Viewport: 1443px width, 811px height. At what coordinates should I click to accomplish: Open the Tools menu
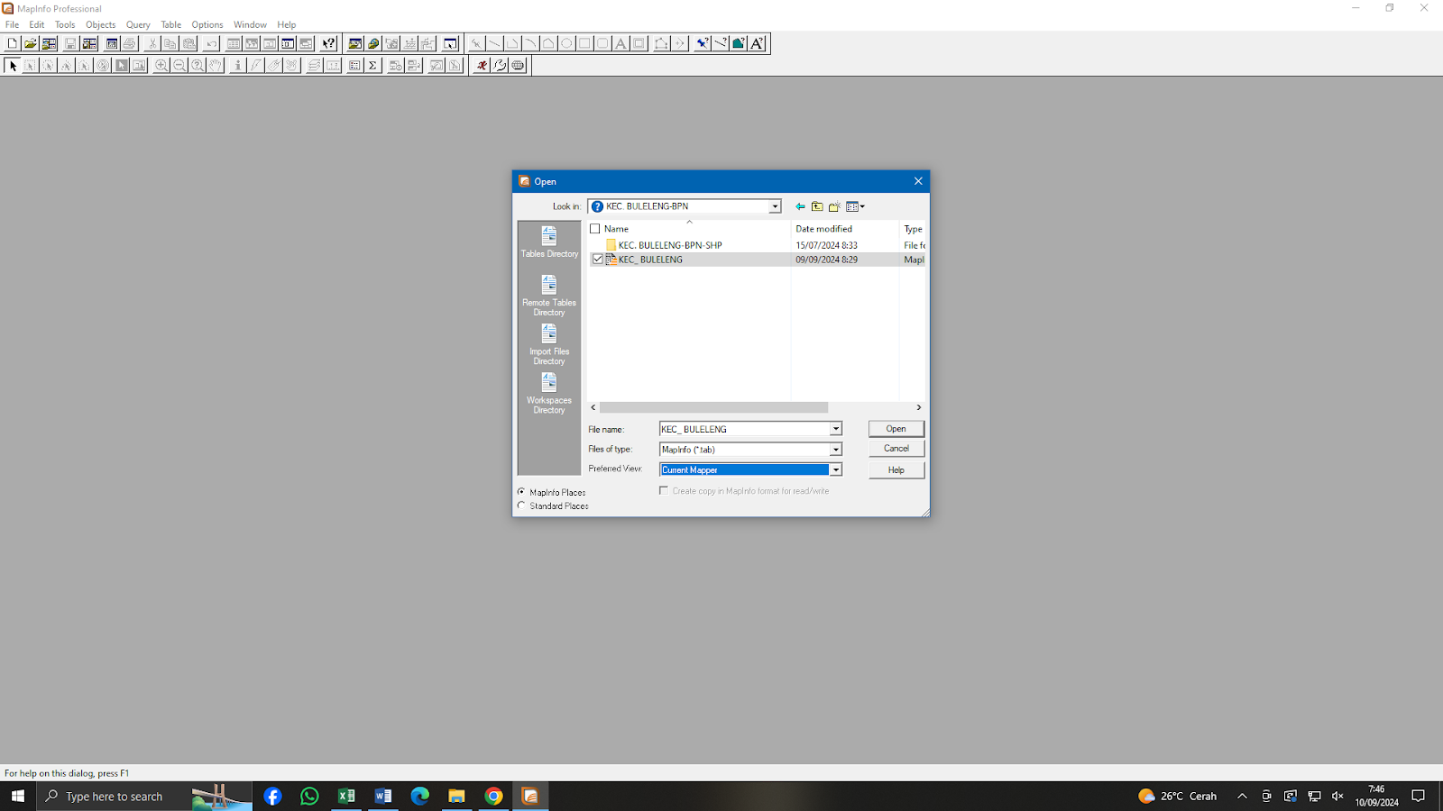click(65, 24)
